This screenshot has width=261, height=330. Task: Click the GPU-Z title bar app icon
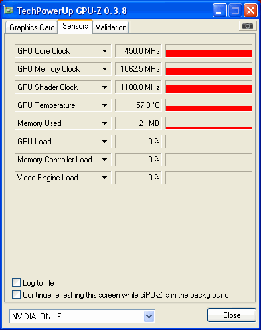click(x=9, y=10)
